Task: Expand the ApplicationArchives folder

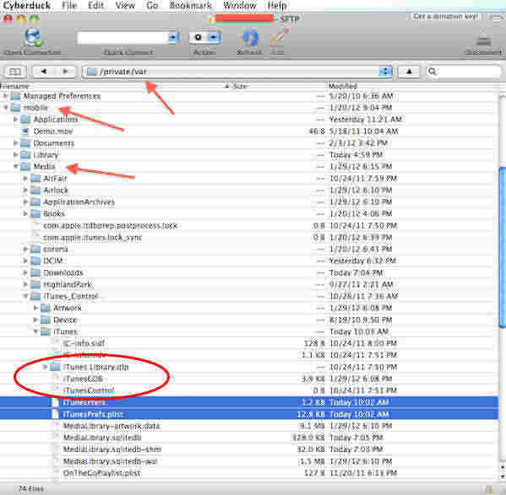Action: pyautogui.click(x=25, y=202)
